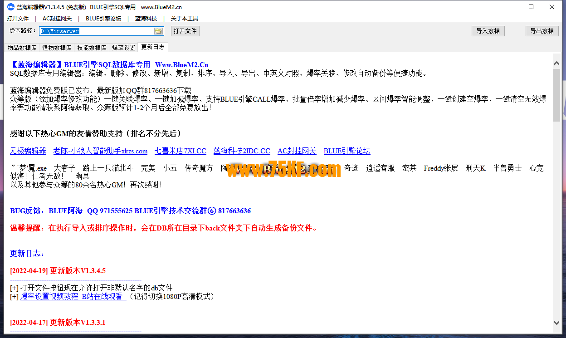Click the name 路上一只猫北斗
Screen dimensions: 566x338
tap(108, 168)
